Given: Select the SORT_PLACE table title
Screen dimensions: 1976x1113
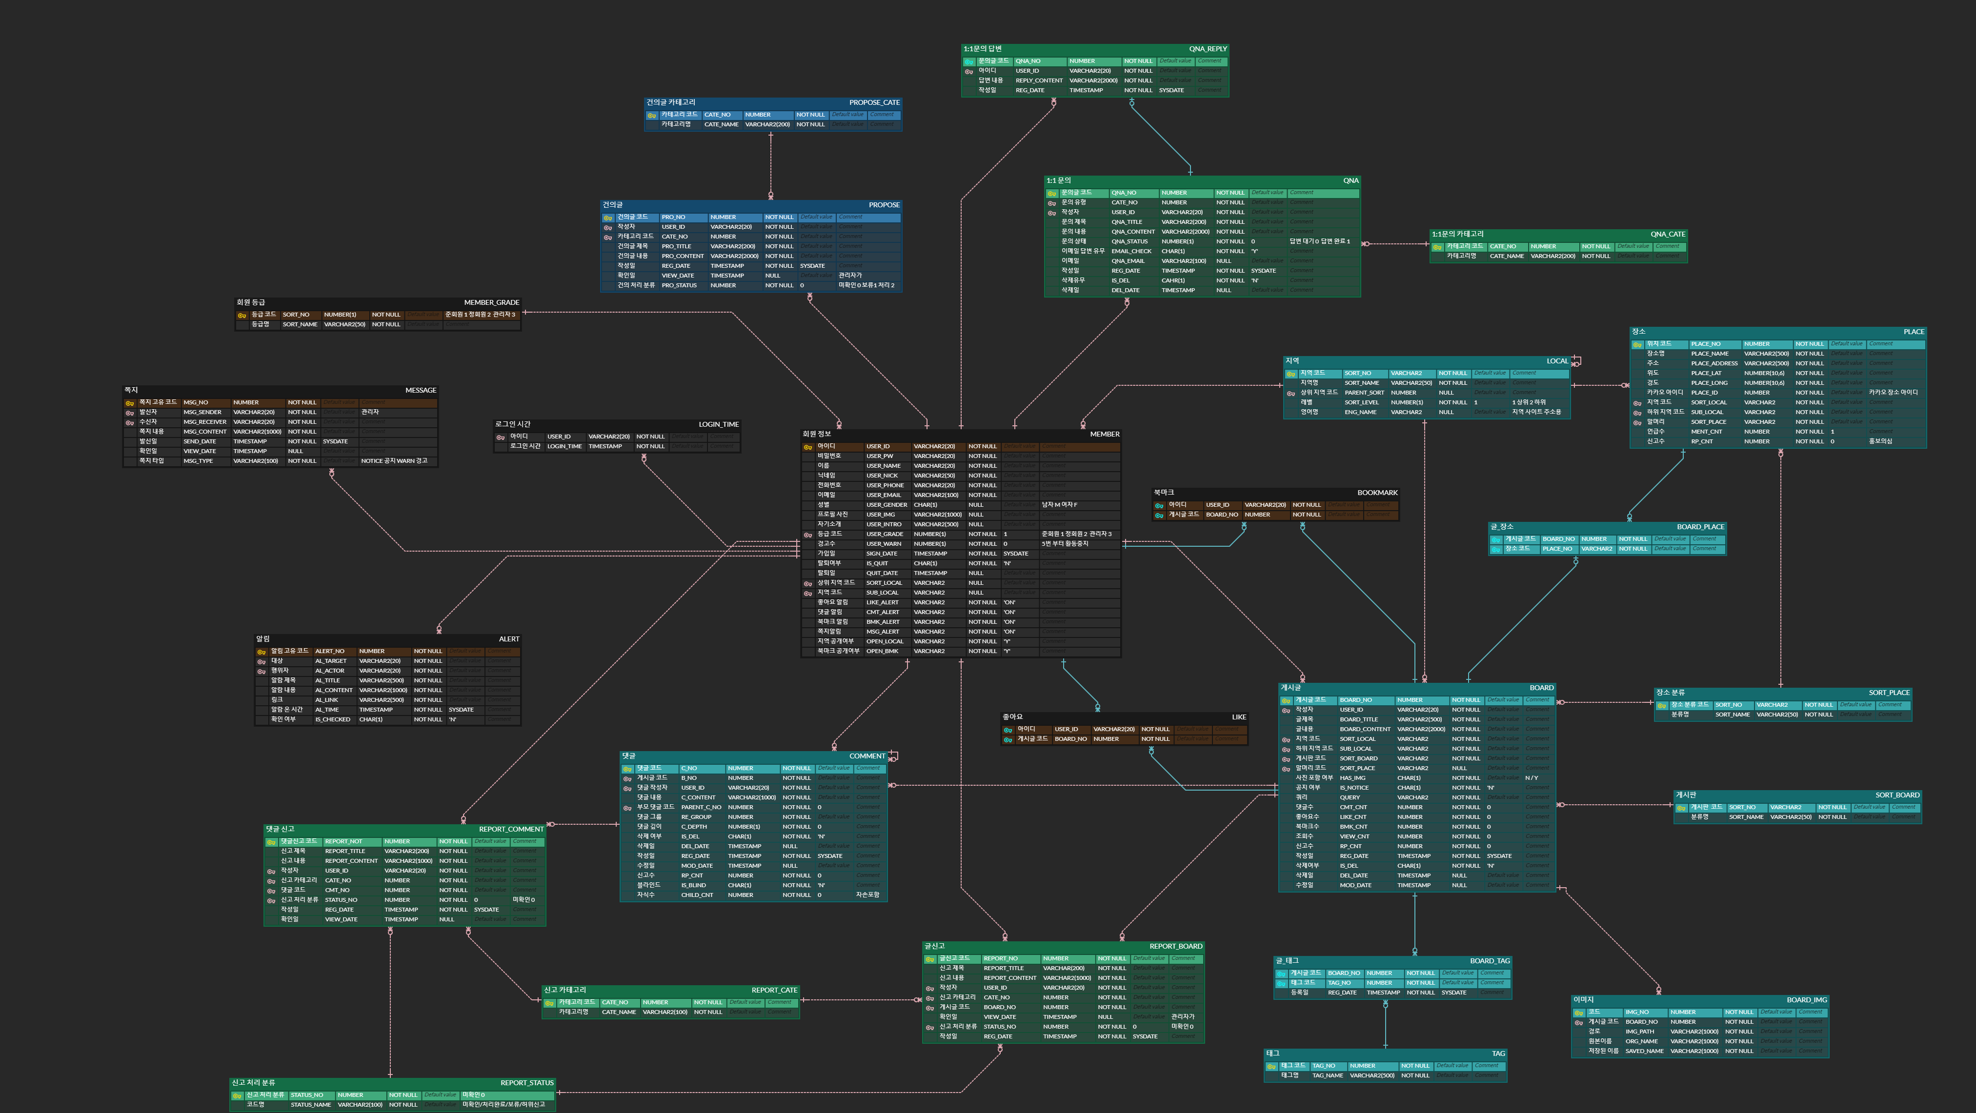Looking at the screenshot, I should pos(1889,693).
